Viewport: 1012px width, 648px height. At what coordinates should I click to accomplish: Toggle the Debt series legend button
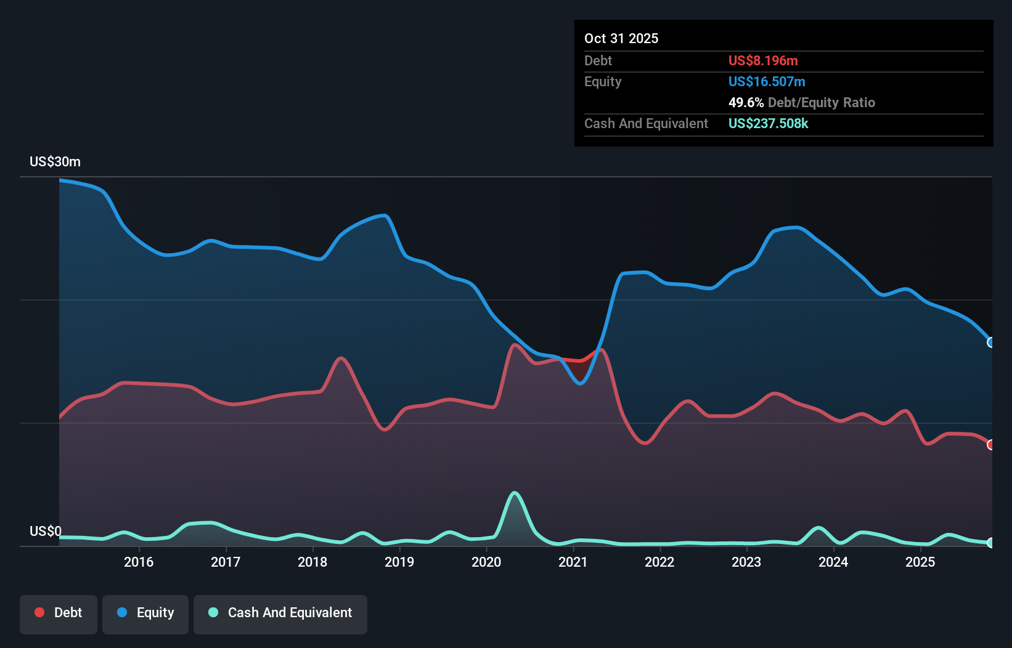tap(59, 614)
